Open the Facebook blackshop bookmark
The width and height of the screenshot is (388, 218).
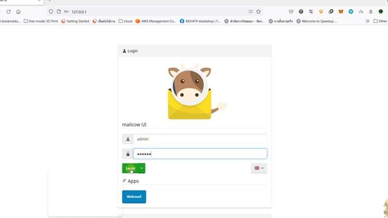click(x=200, y=21)
